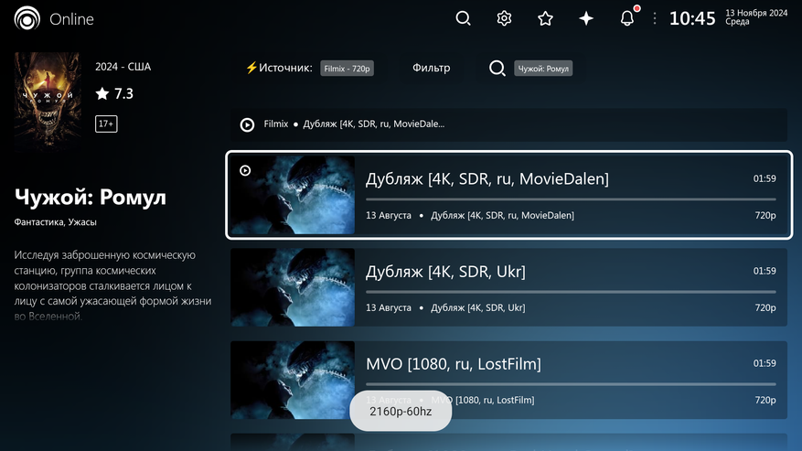This screenshot has width=802, height=451.
Task: Open the search icon in top bar
Action: coord(463,18)
